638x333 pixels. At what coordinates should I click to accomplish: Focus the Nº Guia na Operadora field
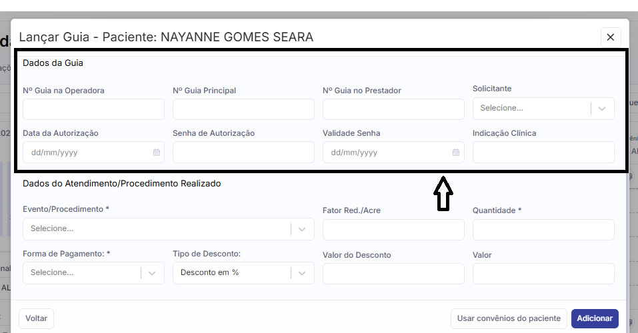click(x=93, y=109)
